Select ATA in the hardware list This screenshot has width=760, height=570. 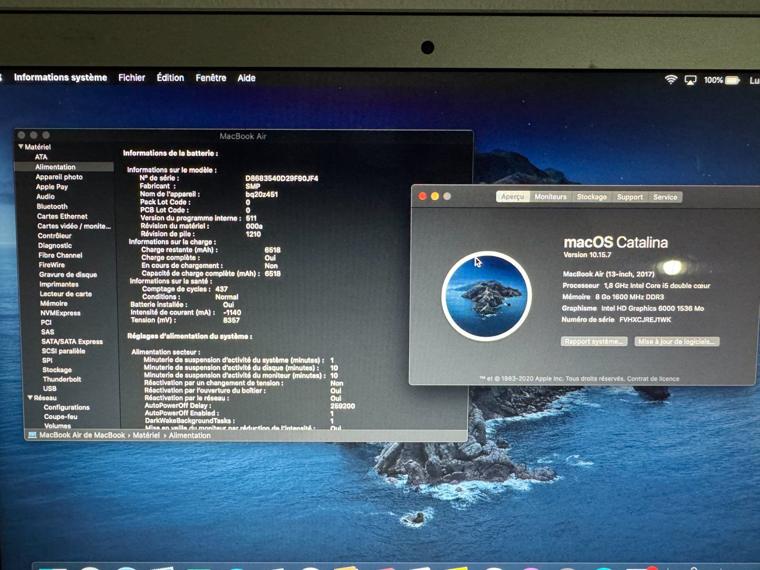(x=41, y=157)
